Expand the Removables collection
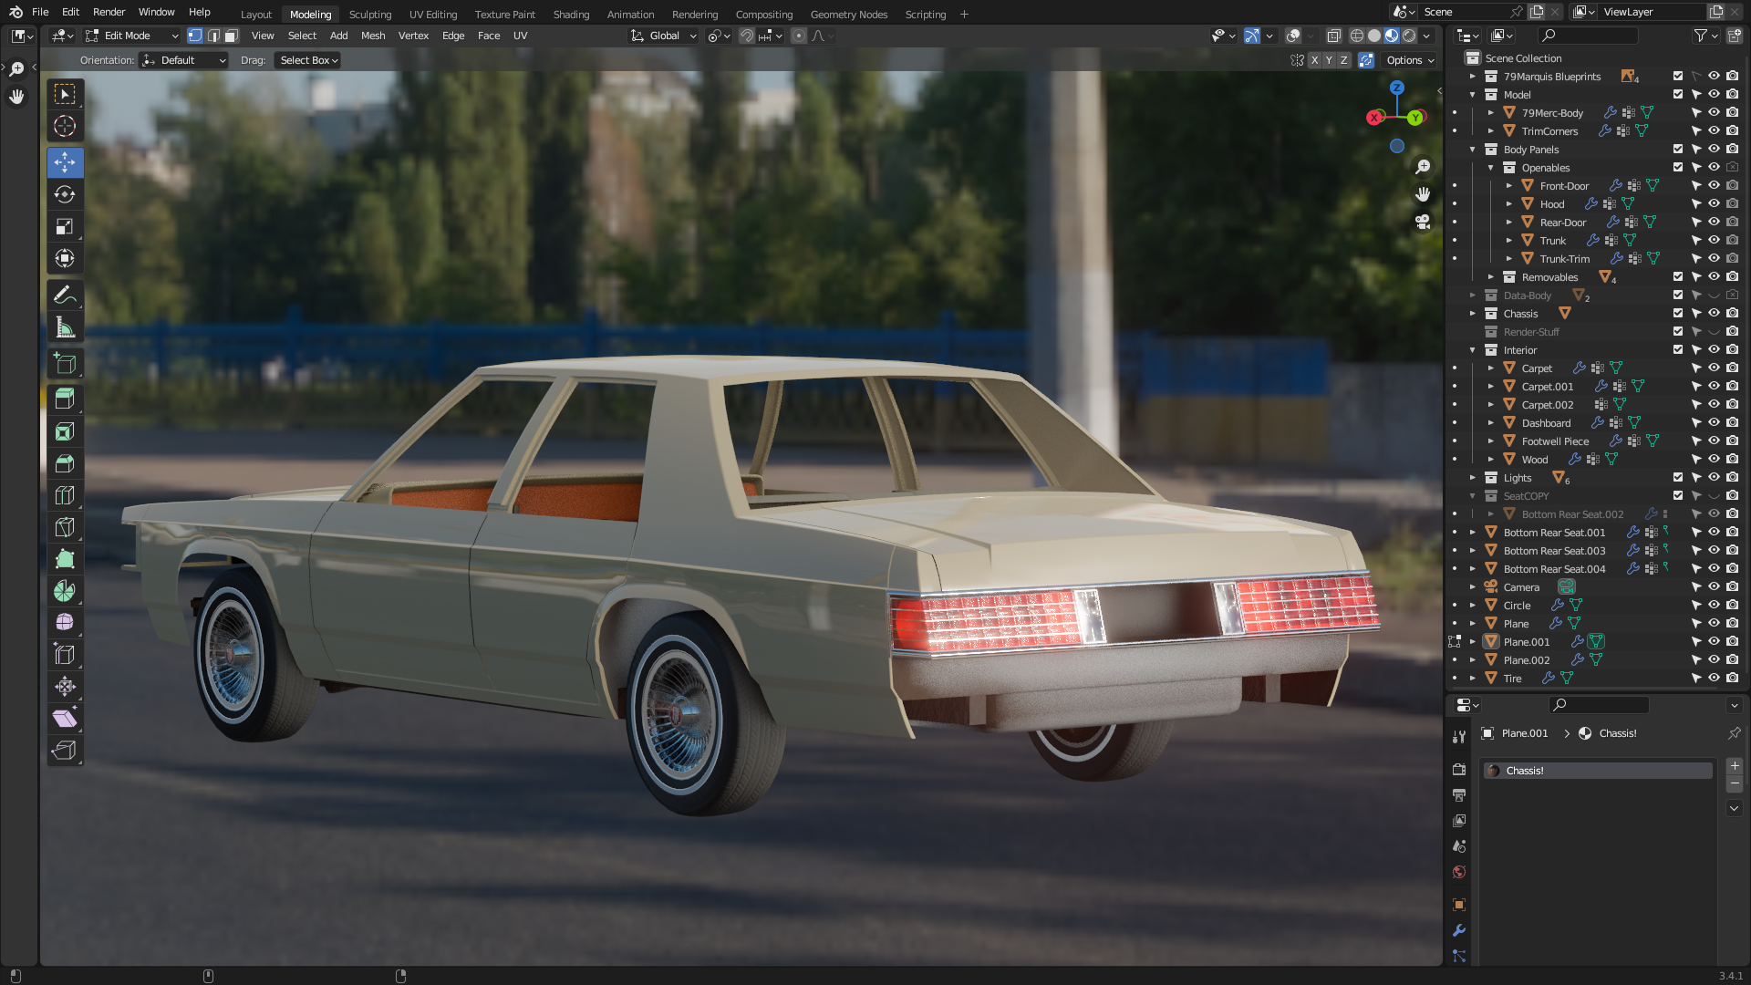1751x985 pixels. [1491, 277]
